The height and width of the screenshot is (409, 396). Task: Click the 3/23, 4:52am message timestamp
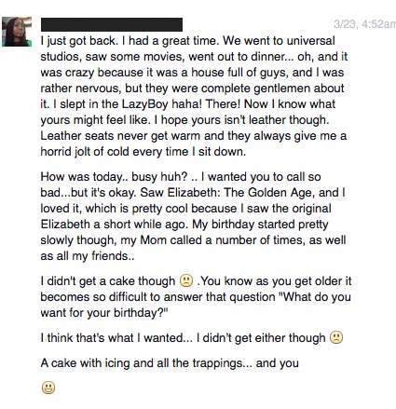click(364, 24)
